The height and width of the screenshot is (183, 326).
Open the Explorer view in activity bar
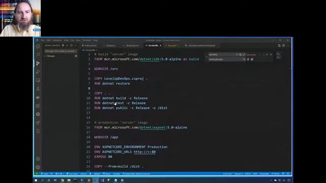[x=38, y=46]
